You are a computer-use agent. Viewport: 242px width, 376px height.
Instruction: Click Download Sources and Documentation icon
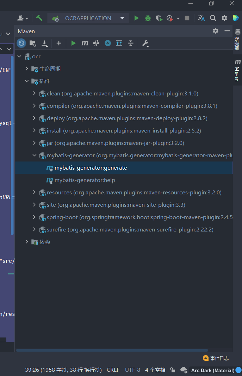pos(45,43)
